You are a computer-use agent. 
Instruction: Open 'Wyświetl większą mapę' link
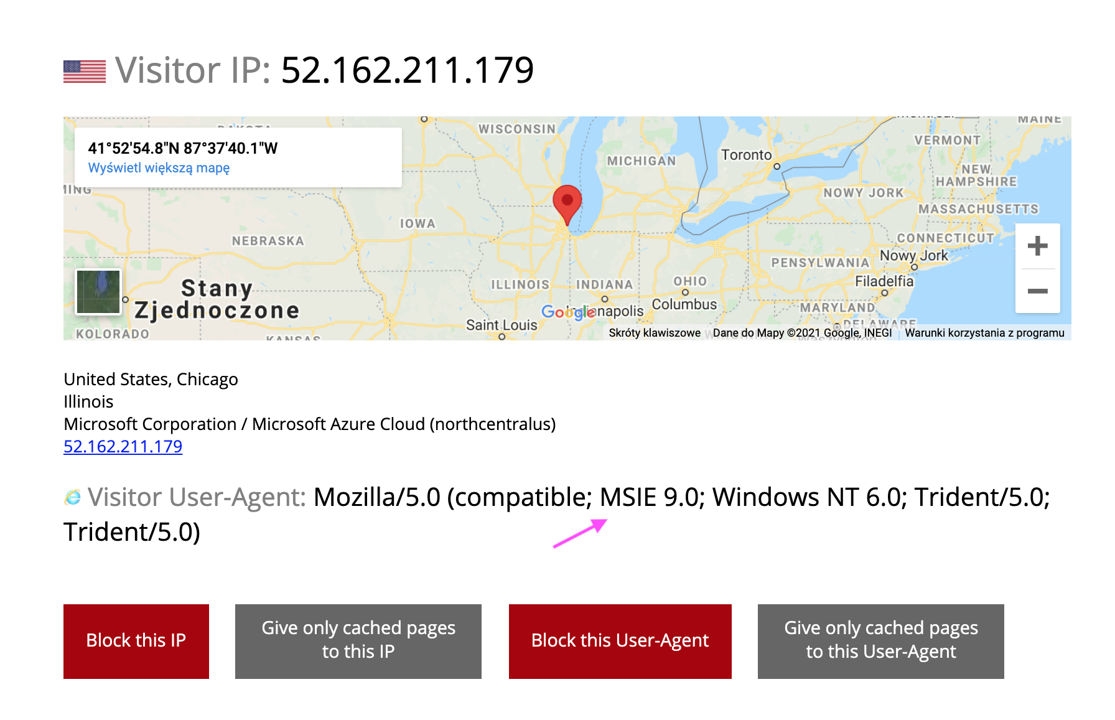pos(159,168)
